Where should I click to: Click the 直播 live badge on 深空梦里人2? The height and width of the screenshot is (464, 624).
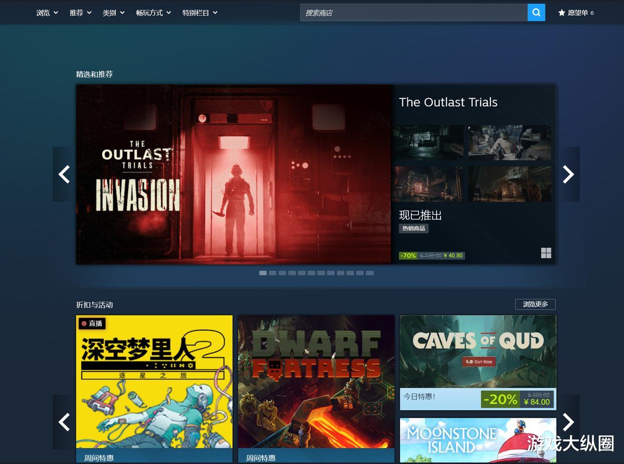[x=92, y=324]
